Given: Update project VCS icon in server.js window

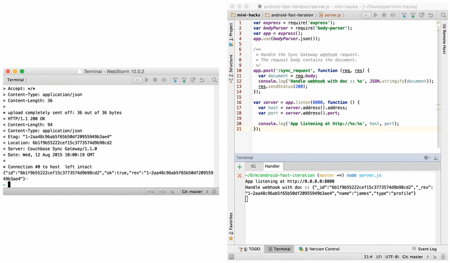Looking at the screenshot, I should pyautogui.click(x=404, y=15).
